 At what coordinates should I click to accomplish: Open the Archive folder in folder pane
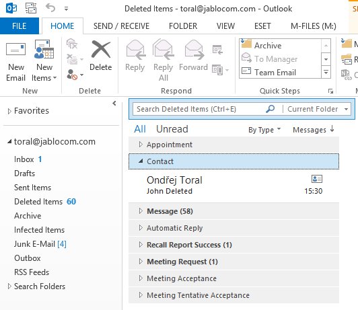(28, 216)
